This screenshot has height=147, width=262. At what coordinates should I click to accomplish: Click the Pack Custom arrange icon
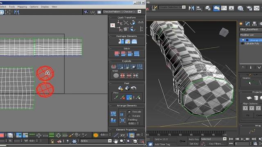[113, 114]
